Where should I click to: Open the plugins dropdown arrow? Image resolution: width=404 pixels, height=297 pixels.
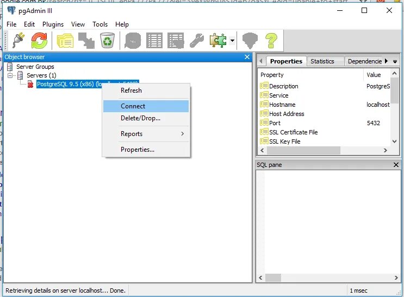point(232,41)
